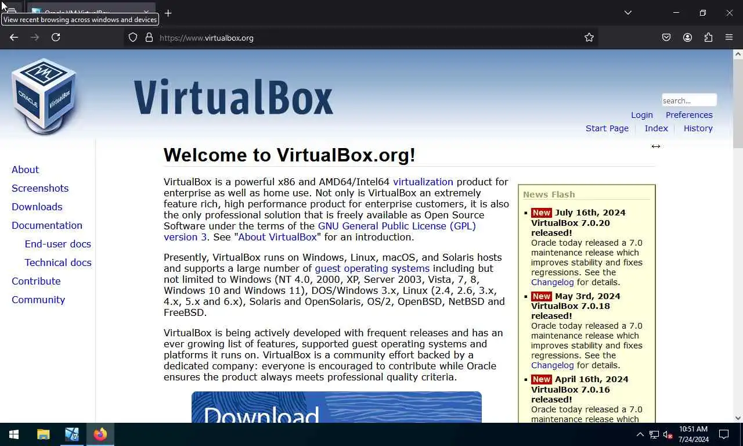The height and width of the screenshot is (446, 743).
Task: Click the page's vertical scrollbar thumb
Action: coord(738,103)
